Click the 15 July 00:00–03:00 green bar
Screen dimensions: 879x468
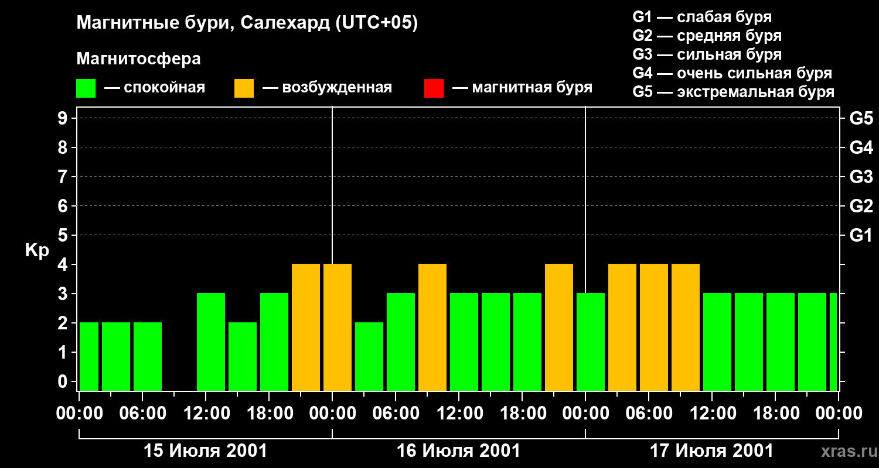pos(89,356)
